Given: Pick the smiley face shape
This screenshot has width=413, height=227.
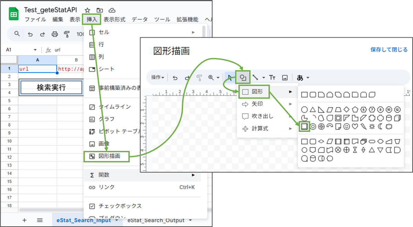Looking at the screenshot, I should [347, 126].
